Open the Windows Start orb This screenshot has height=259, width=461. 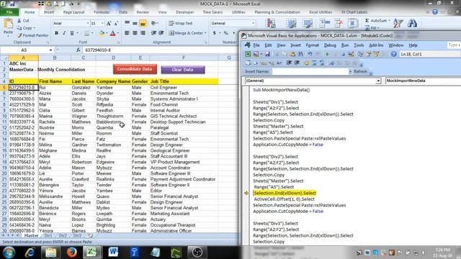pyautogui.click(x=9, y=252)
